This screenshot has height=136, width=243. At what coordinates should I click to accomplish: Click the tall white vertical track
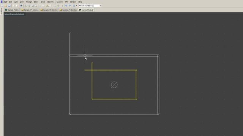click(x=70, y=74)
